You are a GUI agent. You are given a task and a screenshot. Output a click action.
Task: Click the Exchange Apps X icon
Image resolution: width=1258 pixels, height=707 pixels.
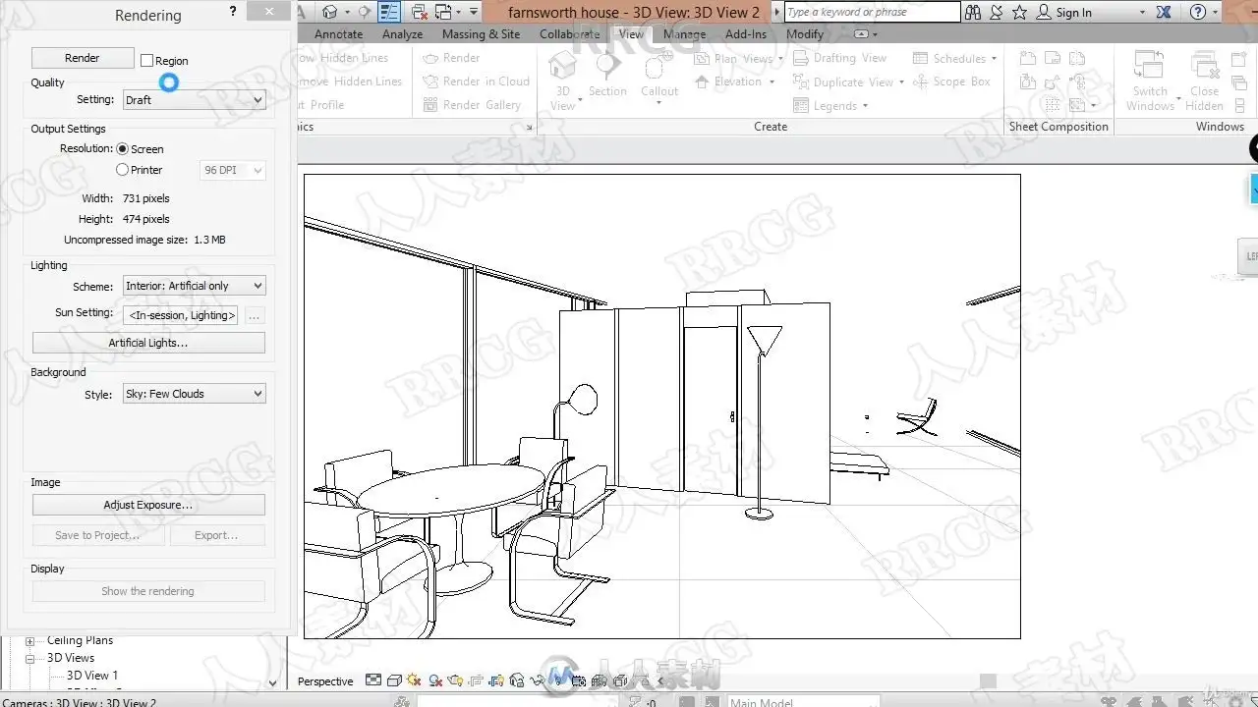pos(1165,12)
